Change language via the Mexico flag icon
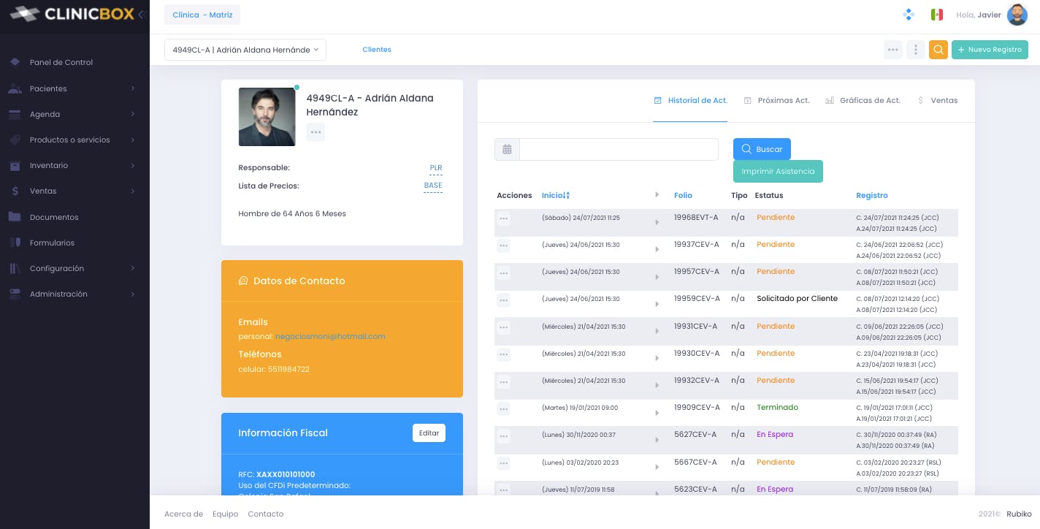 (x=937, y=15)
